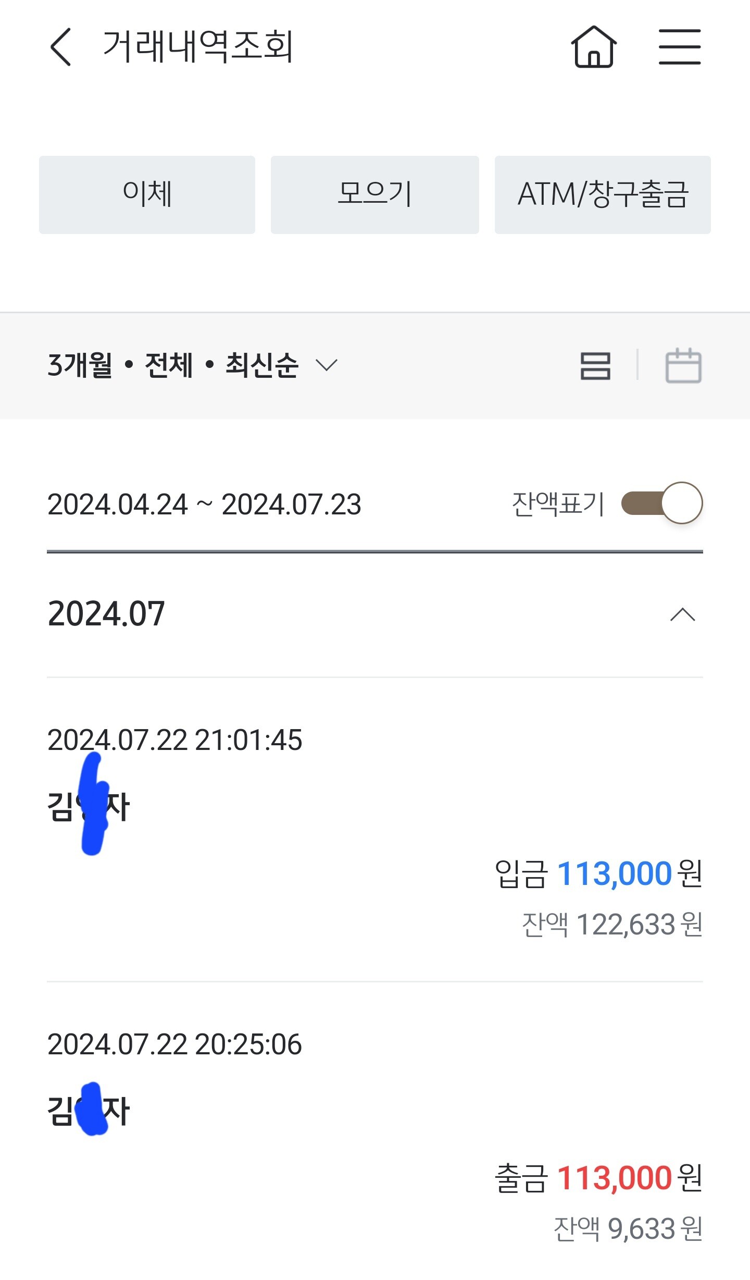750x1280 pixels.
Task: Switch to list view icon
Action: (595, 365)
